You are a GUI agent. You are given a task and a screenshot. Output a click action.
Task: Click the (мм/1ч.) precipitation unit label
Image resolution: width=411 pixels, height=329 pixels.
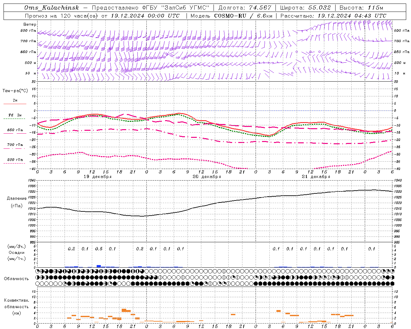(x=17, y=259)
